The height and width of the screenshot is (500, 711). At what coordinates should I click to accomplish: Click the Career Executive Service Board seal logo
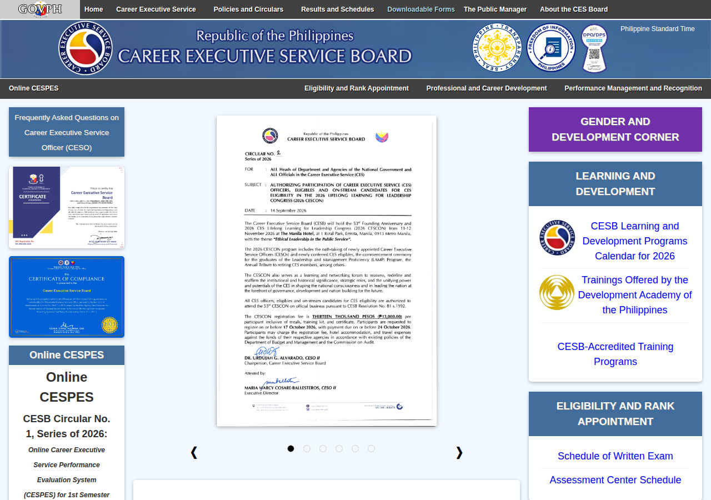pyautogui.click(x=86, y=48)
